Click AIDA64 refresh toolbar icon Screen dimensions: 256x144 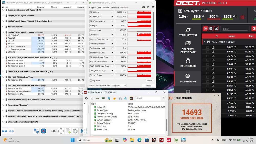pos(86,98)
